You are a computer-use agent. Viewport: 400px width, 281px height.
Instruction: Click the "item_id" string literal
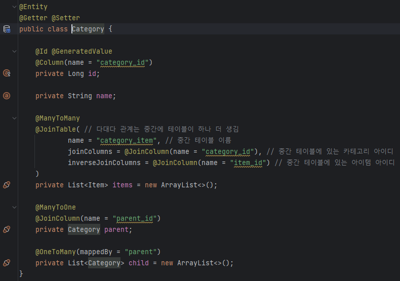[248, 163]
